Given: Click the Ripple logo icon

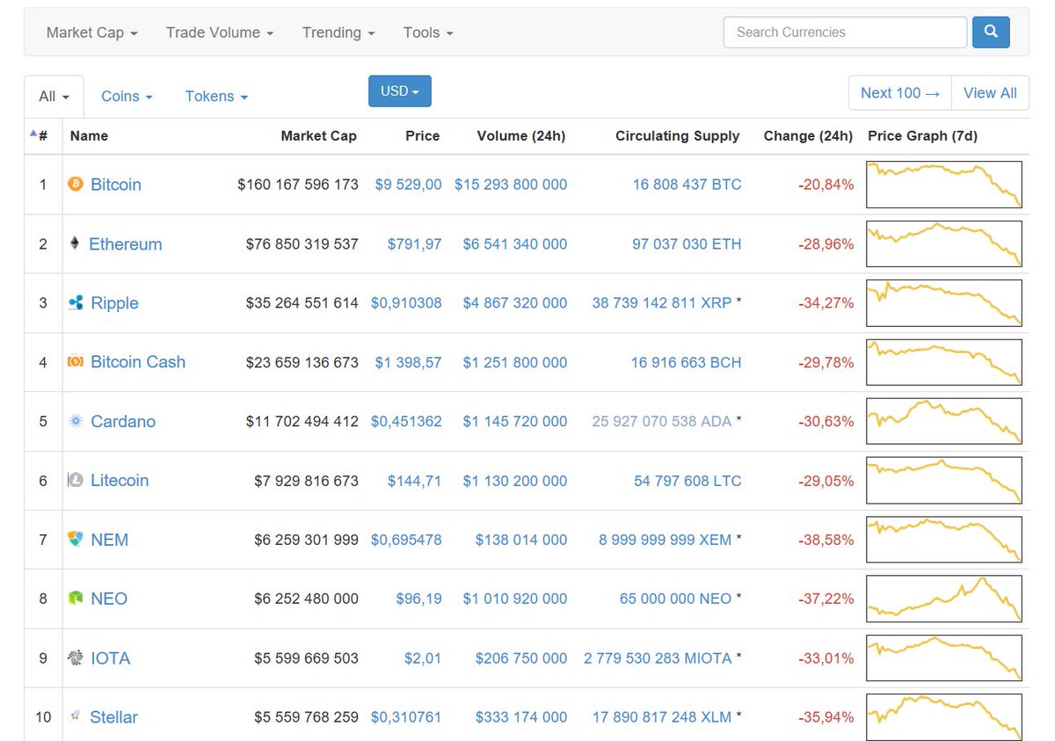Looking at the screenshot, I should pyautogui.click(x=76, y=303).
